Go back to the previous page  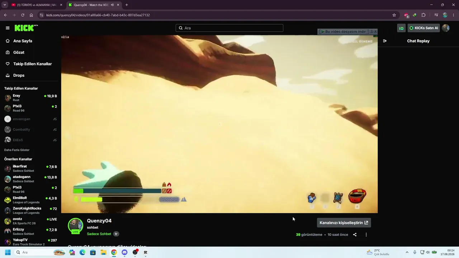5,15
